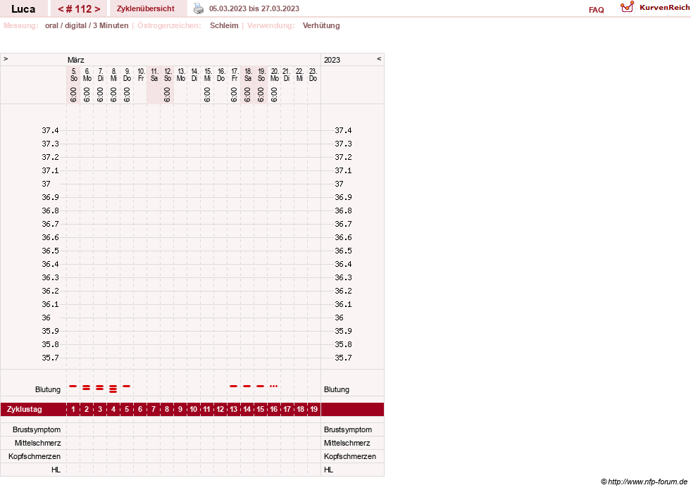691x490 pixels.
Task: Click the bleeding marker on cycle day 1
Action: 73,386
